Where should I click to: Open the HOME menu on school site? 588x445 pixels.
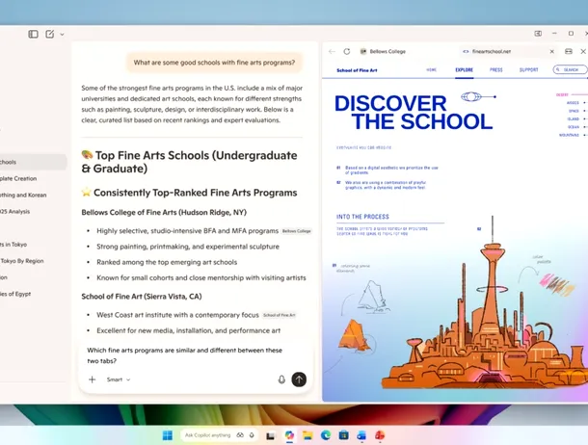click(432, 70)
